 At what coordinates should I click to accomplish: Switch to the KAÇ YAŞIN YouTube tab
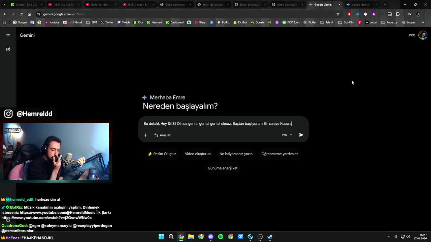[x=64, y=5]
